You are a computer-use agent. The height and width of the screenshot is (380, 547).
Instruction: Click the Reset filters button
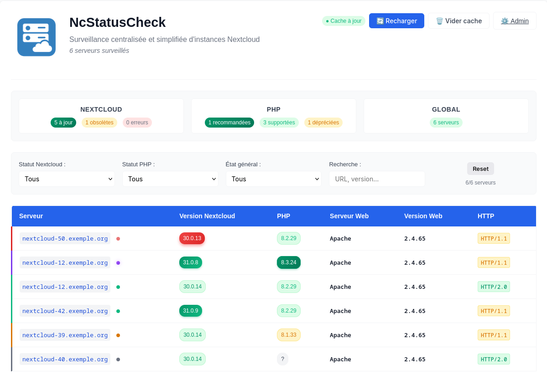(480, 169)
